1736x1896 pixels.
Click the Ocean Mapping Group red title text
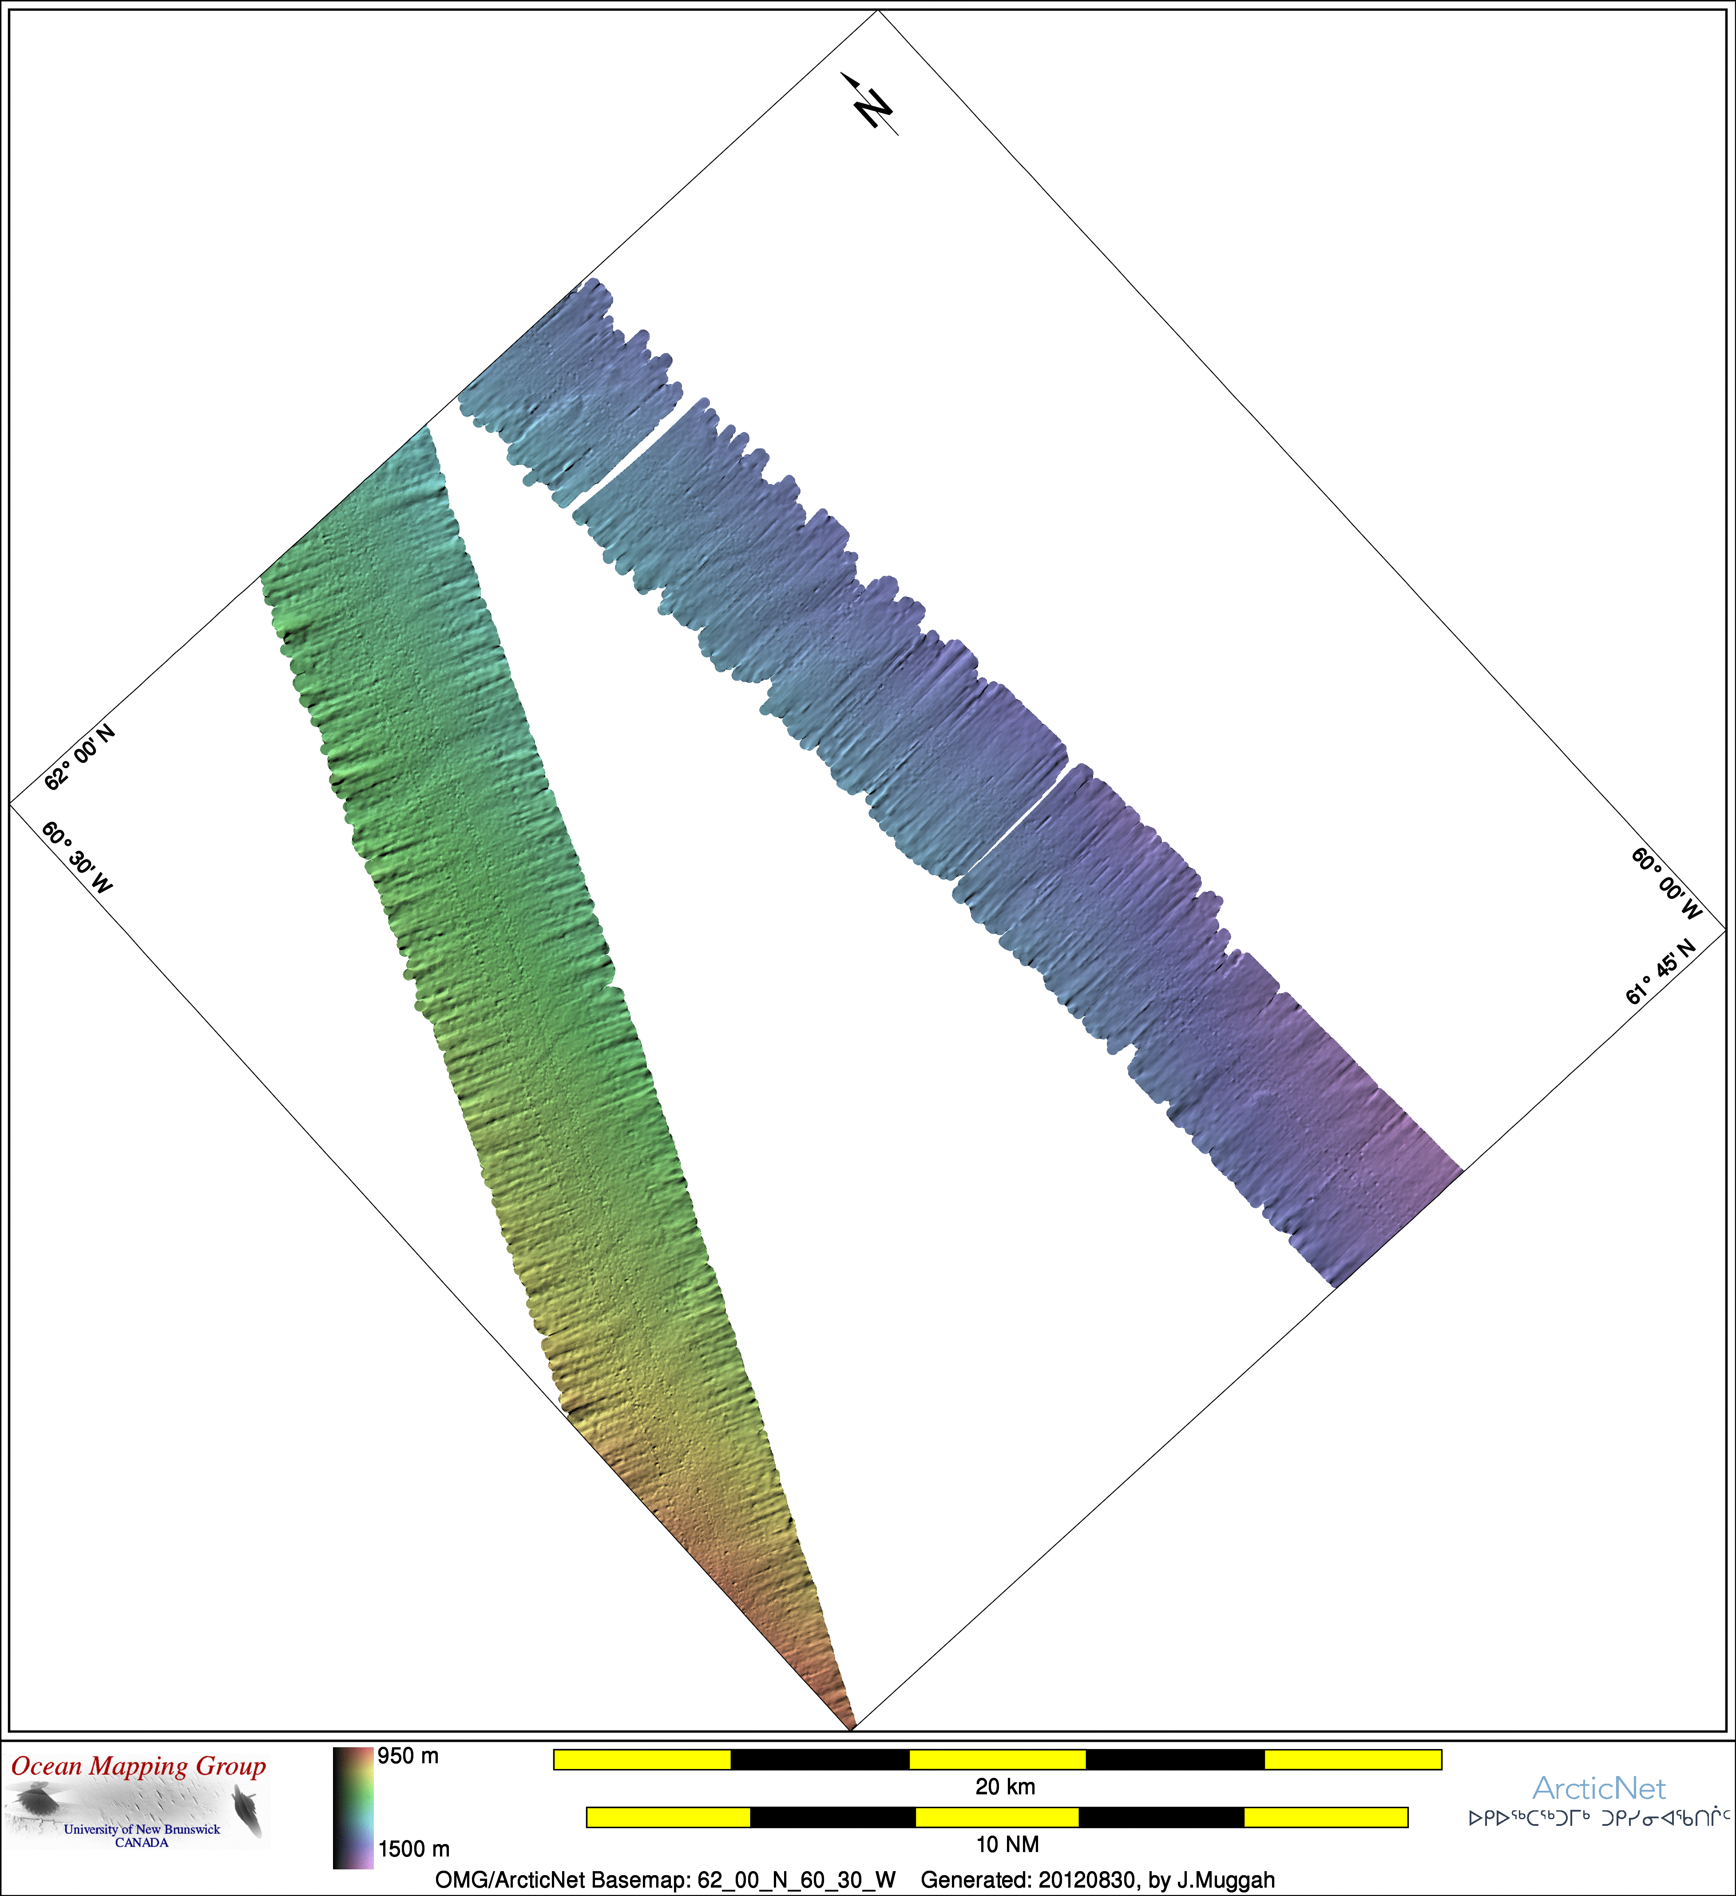[x=138, y=1766]
